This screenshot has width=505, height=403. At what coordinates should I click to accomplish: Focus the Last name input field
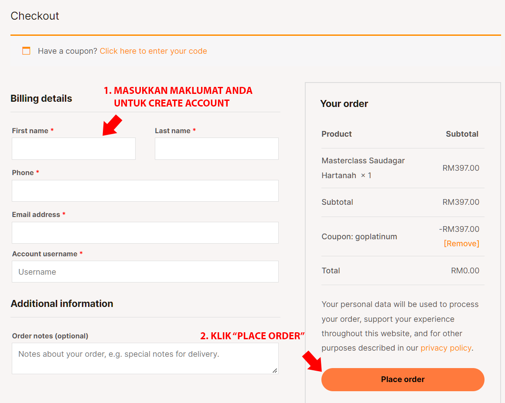[x=217, y=148]
